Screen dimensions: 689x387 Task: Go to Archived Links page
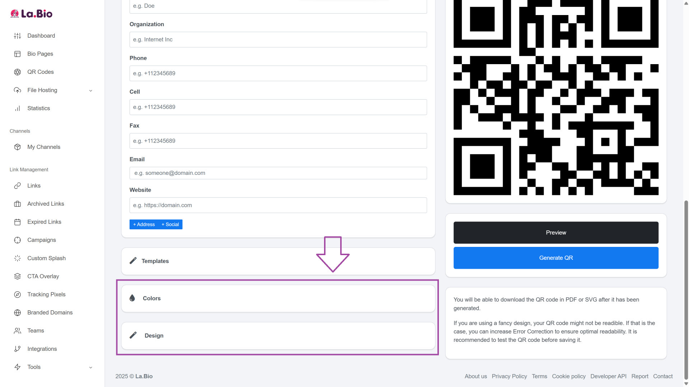[x=46, y=204]
